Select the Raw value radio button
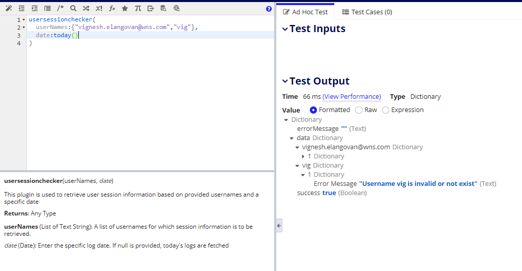Screen dimensions: 522x271 (359, 110)
